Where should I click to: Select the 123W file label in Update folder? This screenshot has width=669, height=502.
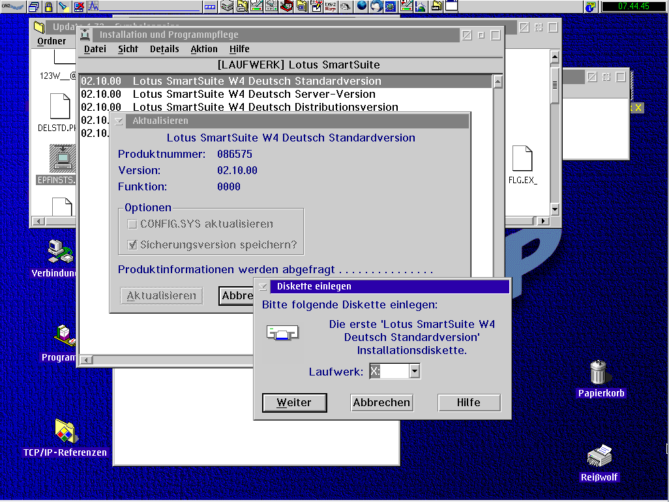coord(57,76)
